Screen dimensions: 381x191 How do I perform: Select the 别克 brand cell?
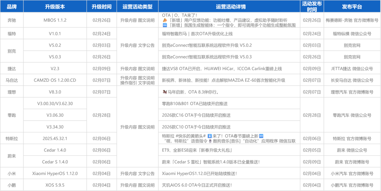click(x=12, y=51)
